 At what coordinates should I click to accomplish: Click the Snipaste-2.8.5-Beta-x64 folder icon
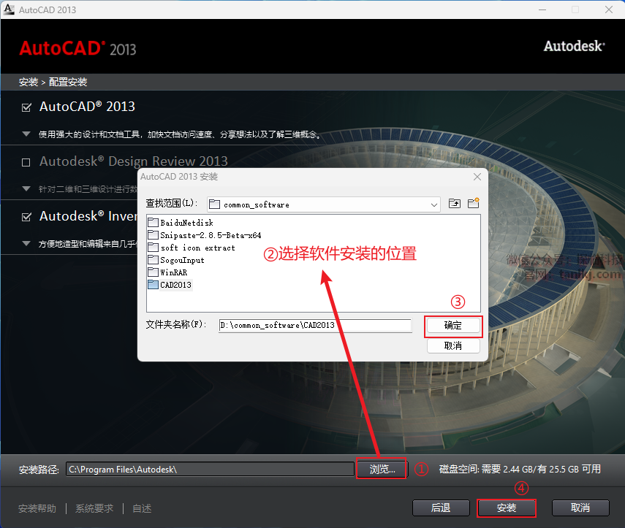pos(153,234)
